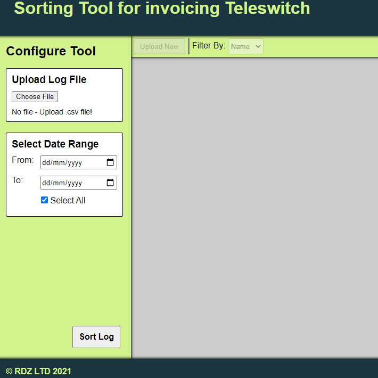This screenshot has width=378, height=378.
Task: Click the RDZ LTD 2021 copyright footer
Action: click(x=38, y=371)
